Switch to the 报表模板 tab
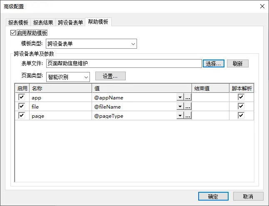The image size is (269, 206). tap(18, 22)
